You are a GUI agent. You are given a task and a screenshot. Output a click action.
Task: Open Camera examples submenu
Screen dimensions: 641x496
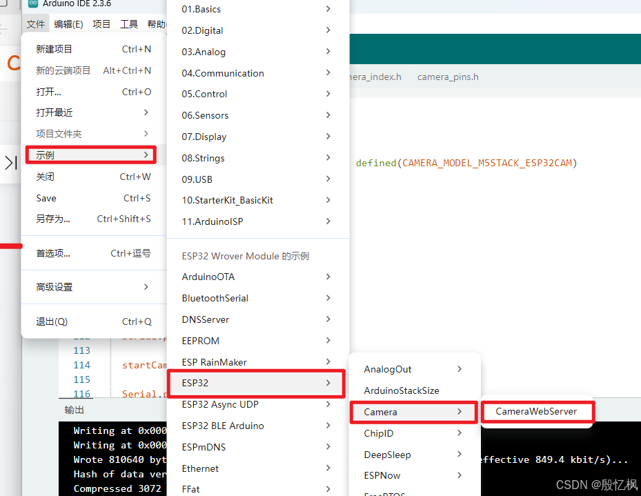(x=414, y=412)
